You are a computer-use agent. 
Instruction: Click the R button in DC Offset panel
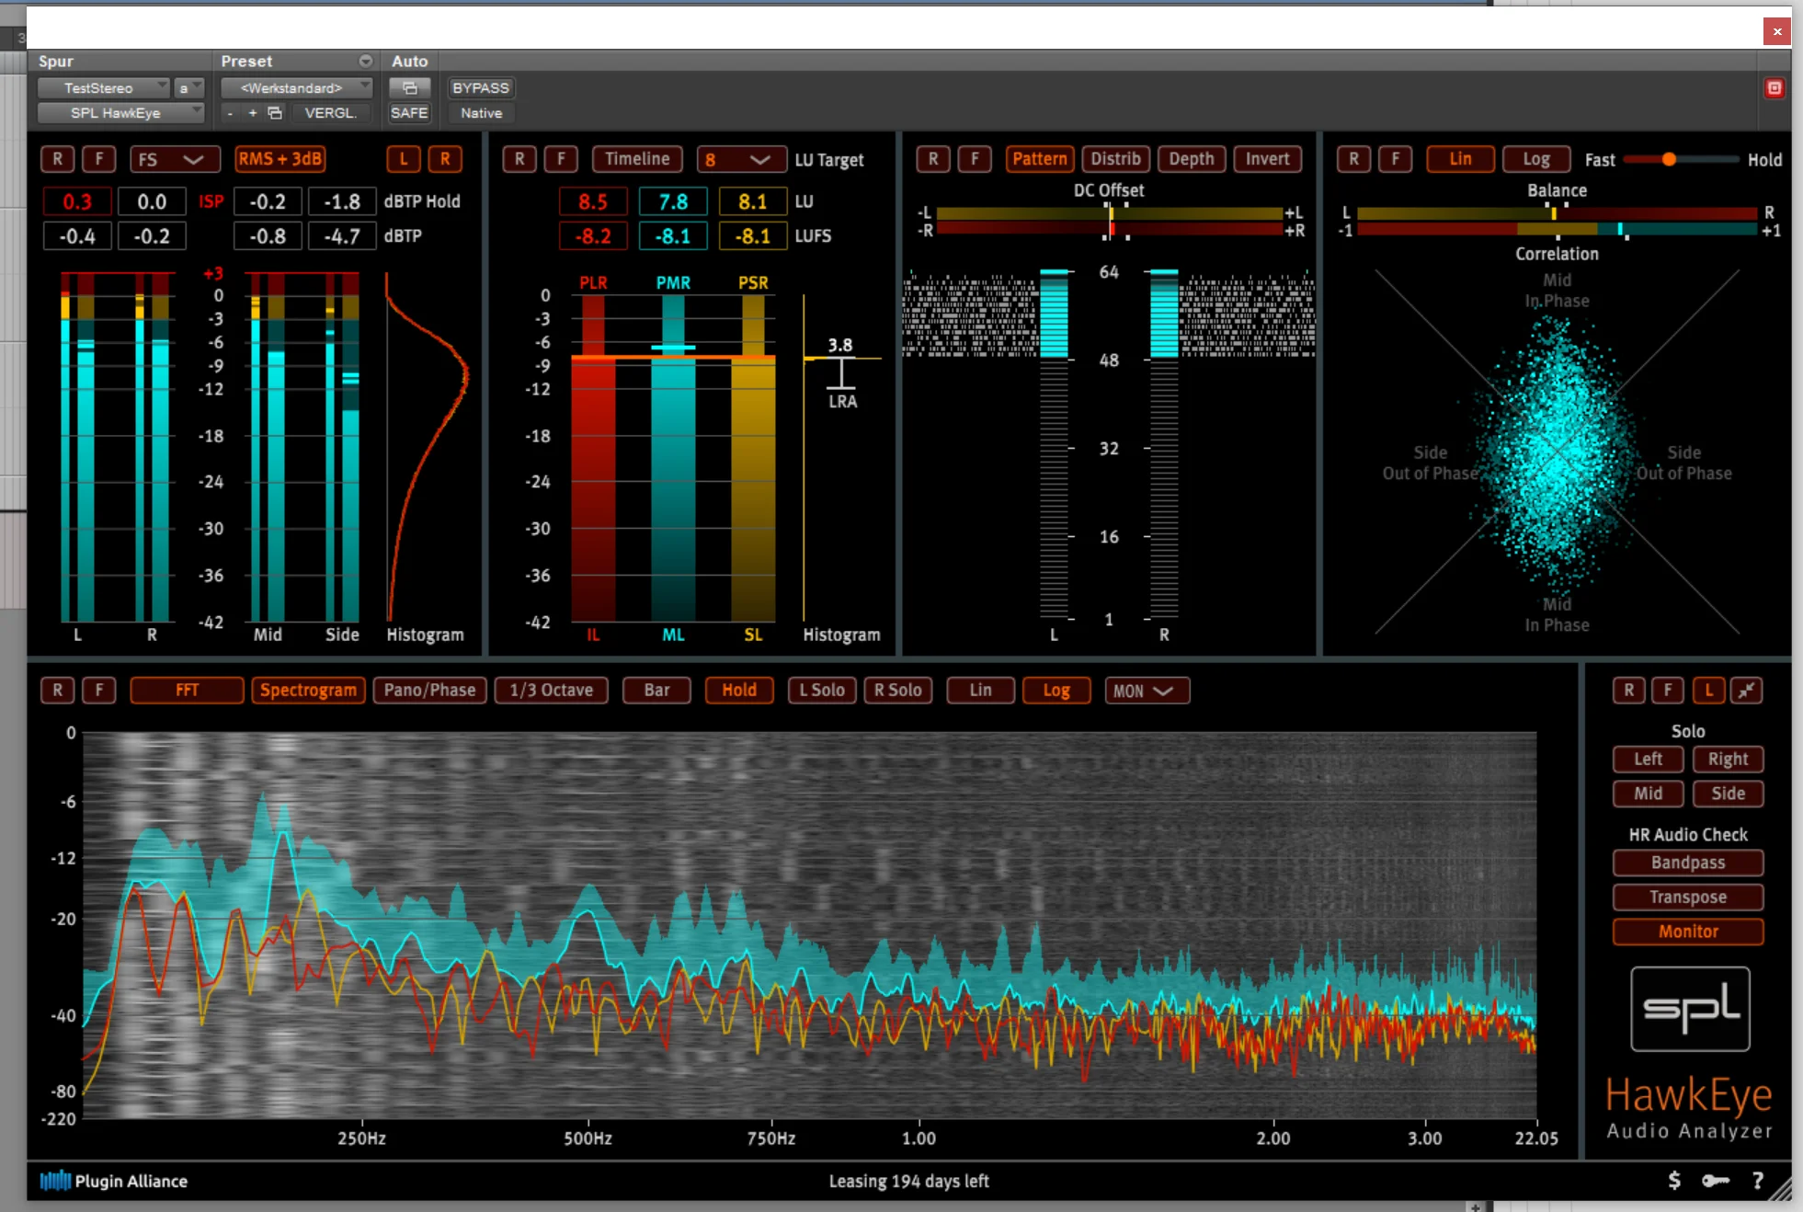[x=933, y=159]
